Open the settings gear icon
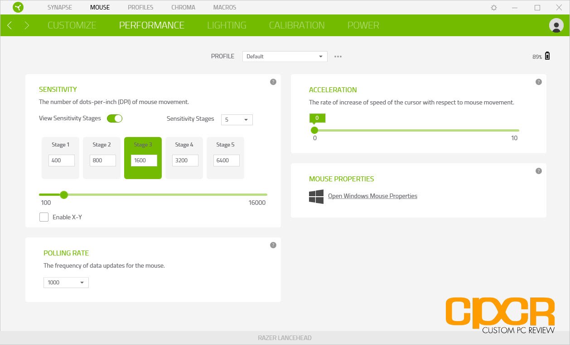 click(494, 8)
